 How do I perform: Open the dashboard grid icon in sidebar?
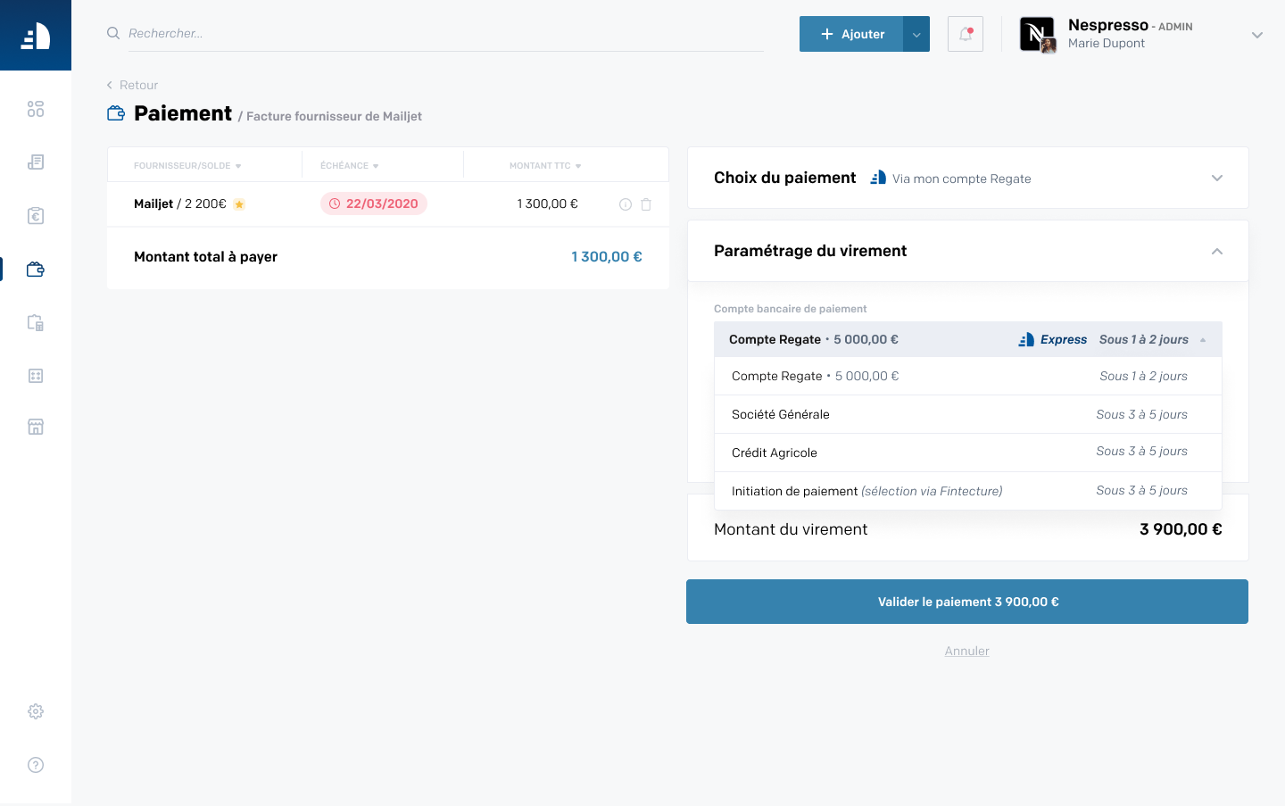(x=36, y=109)
